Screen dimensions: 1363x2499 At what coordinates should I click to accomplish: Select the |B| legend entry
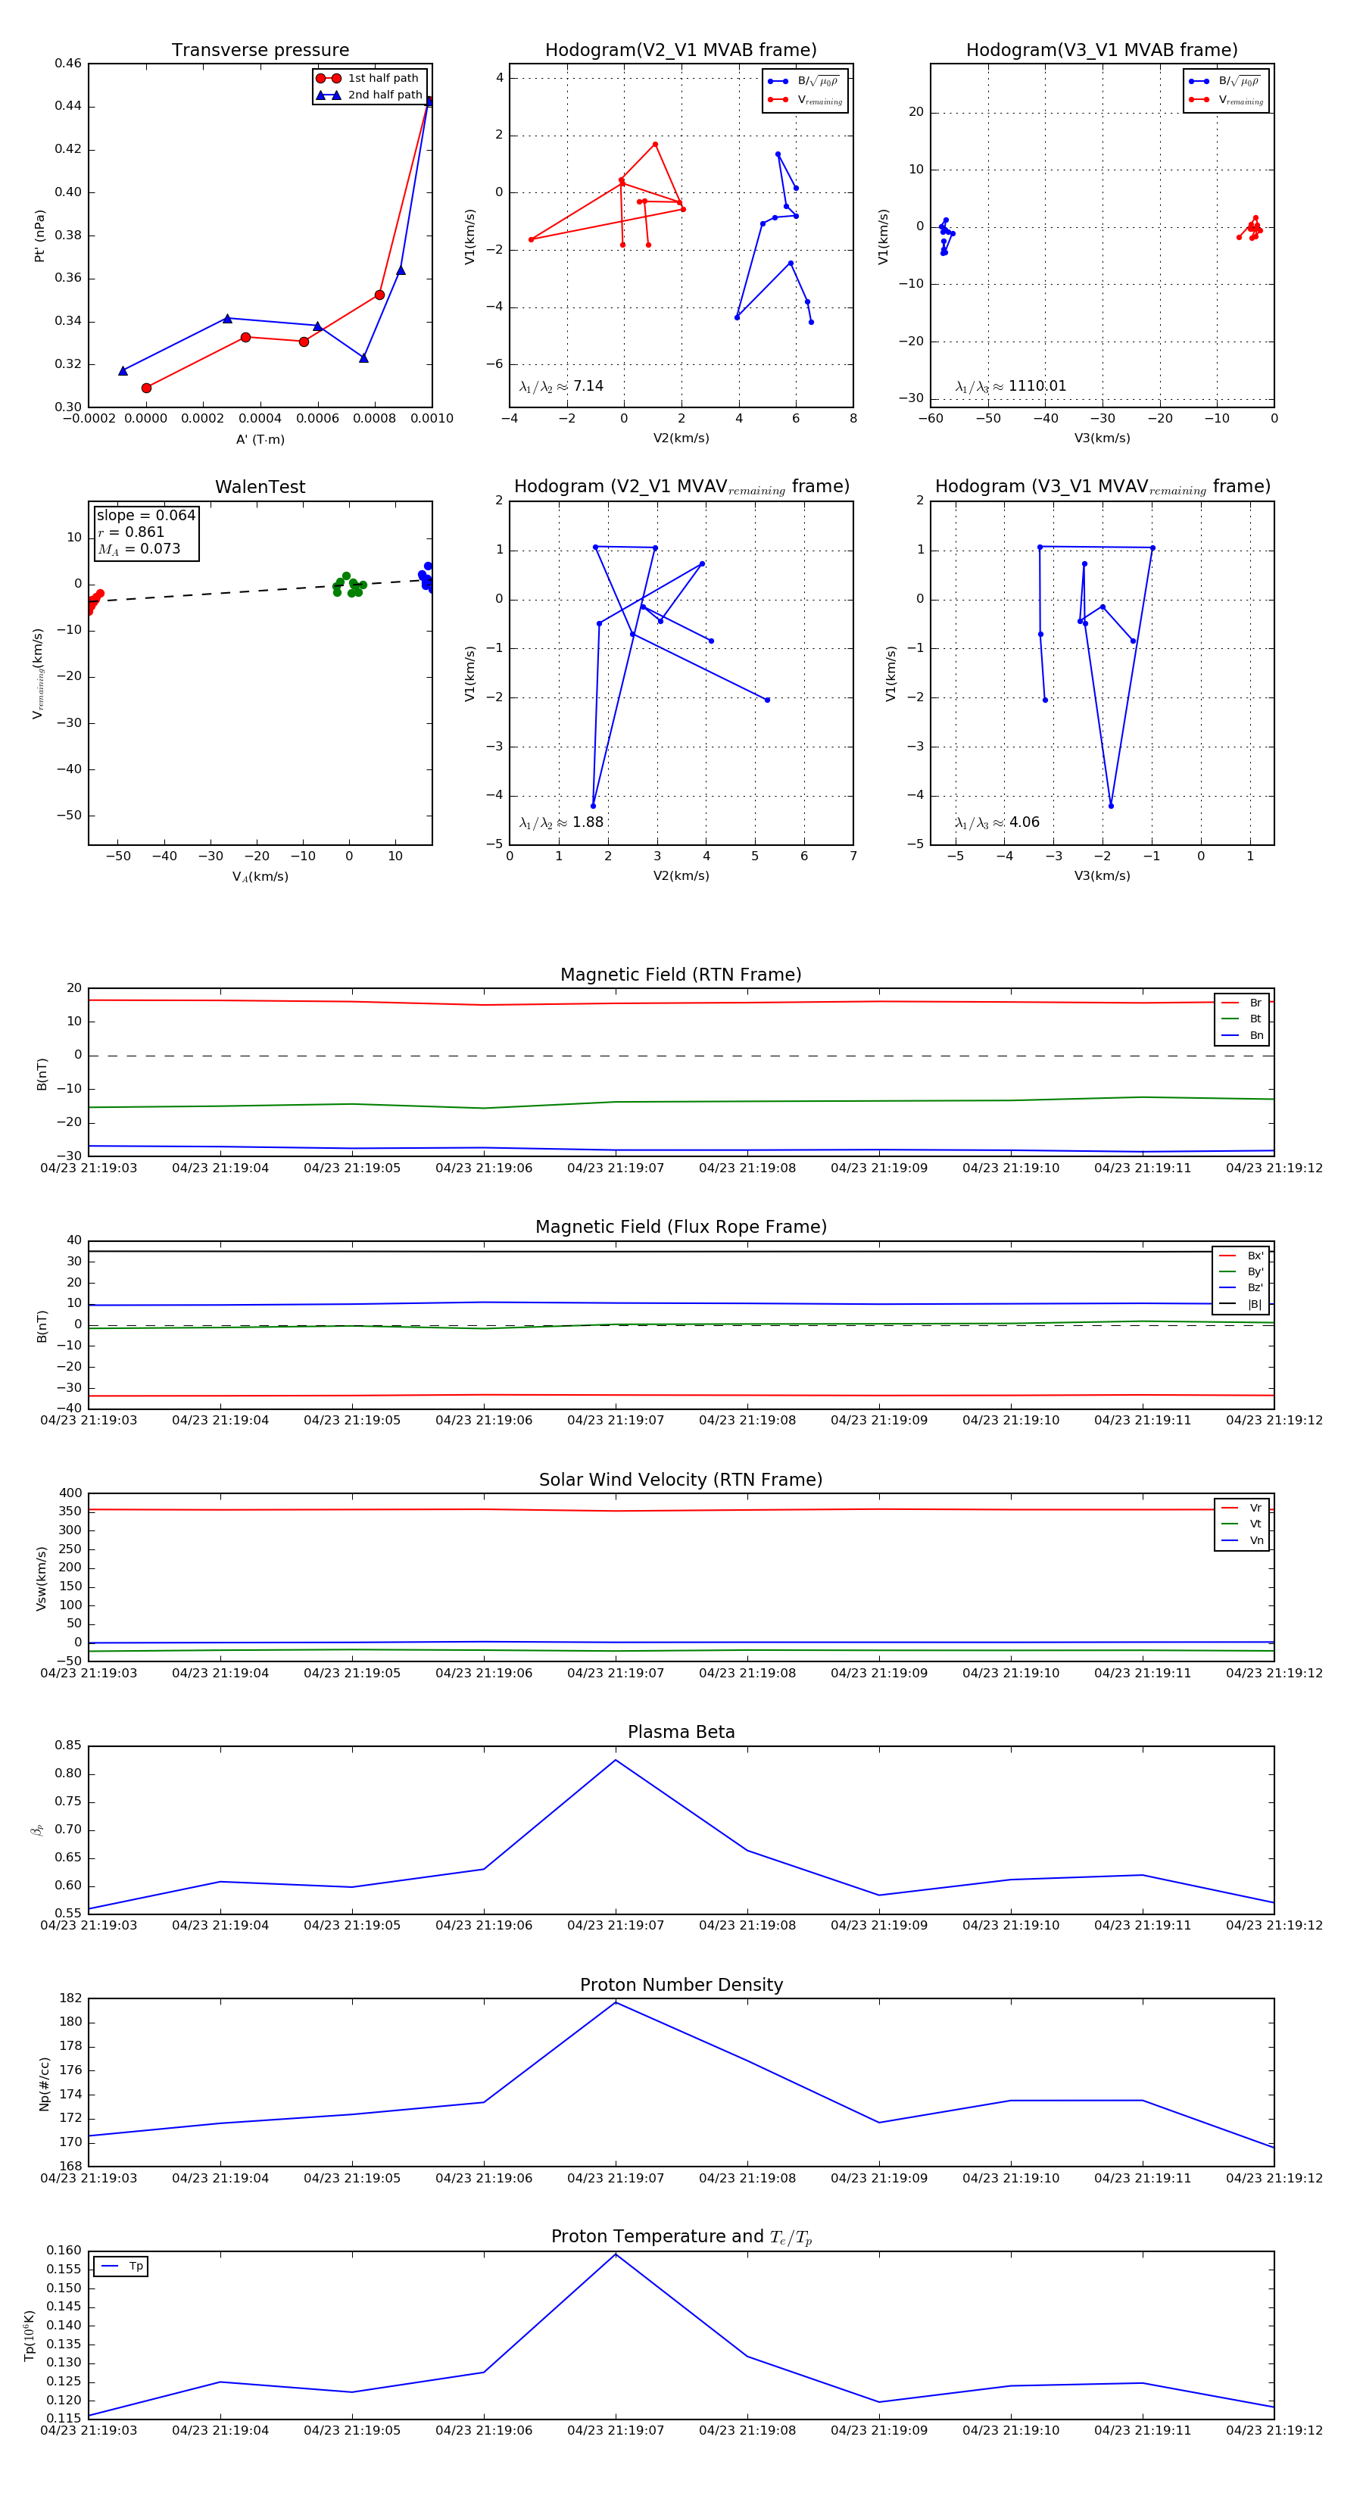(1241, 1304)
